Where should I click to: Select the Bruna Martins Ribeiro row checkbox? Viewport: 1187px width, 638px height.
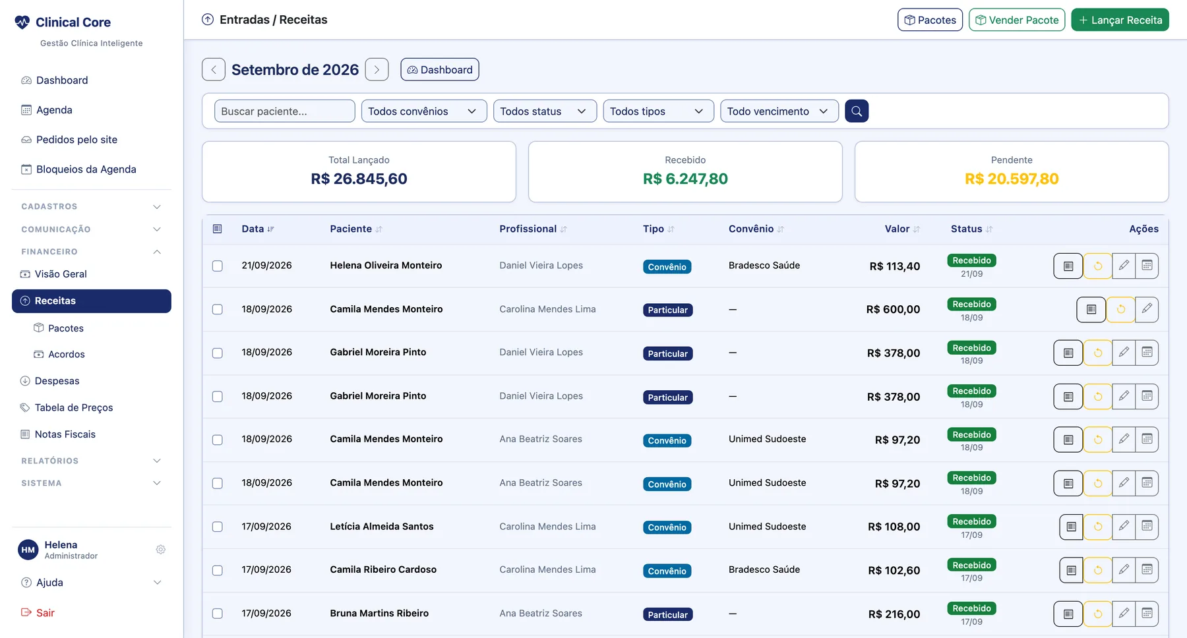218,614
